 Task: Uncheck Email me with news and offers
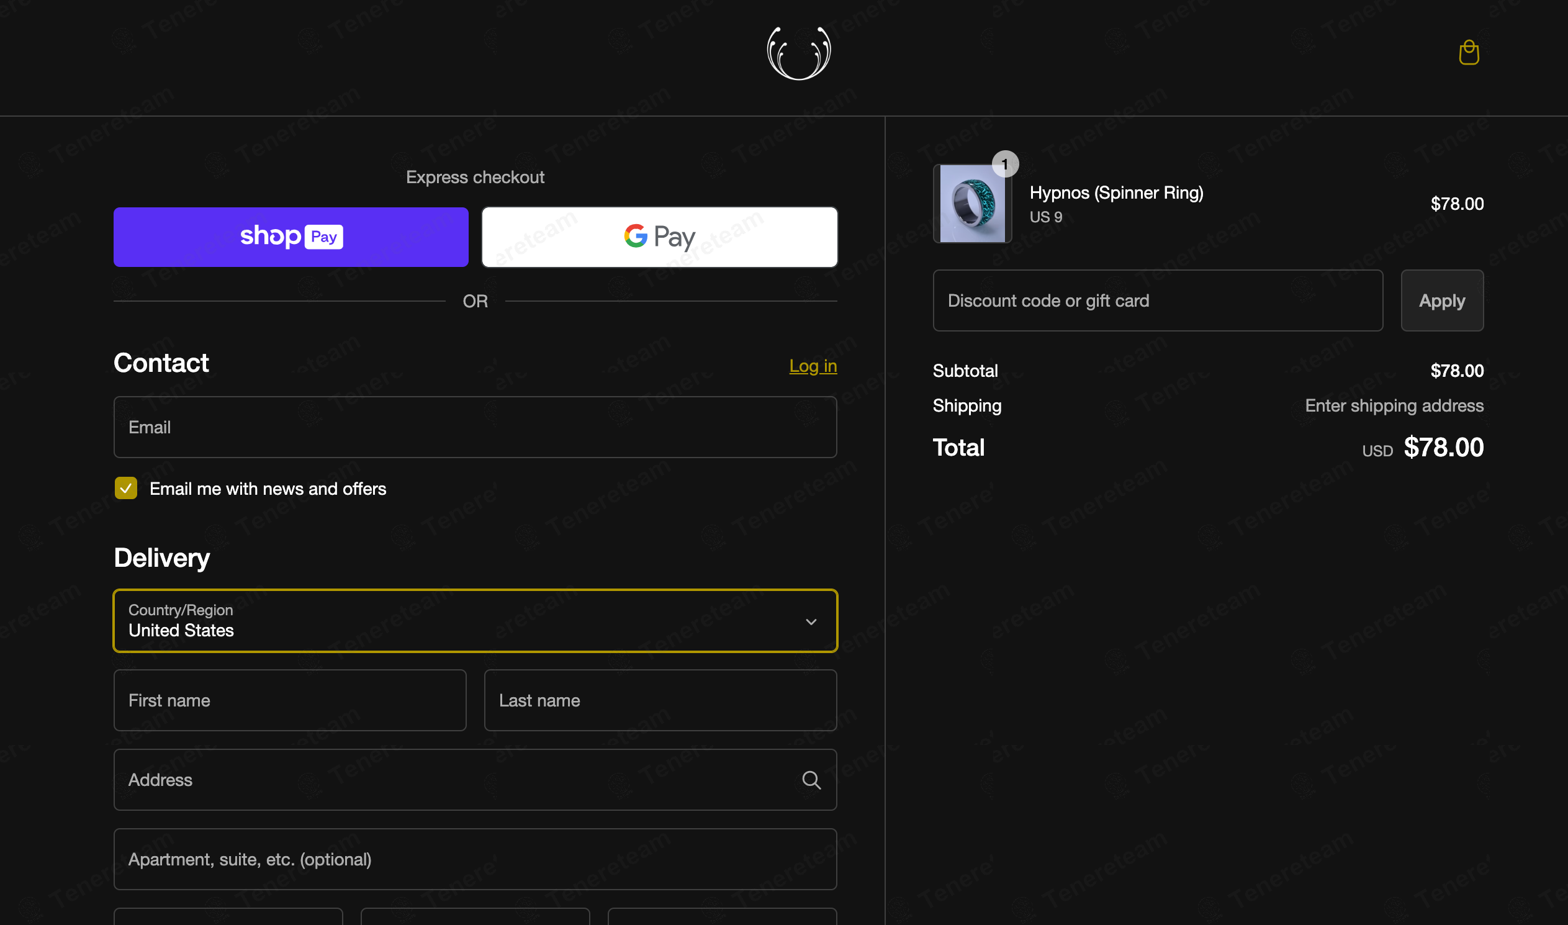[126, 488]
